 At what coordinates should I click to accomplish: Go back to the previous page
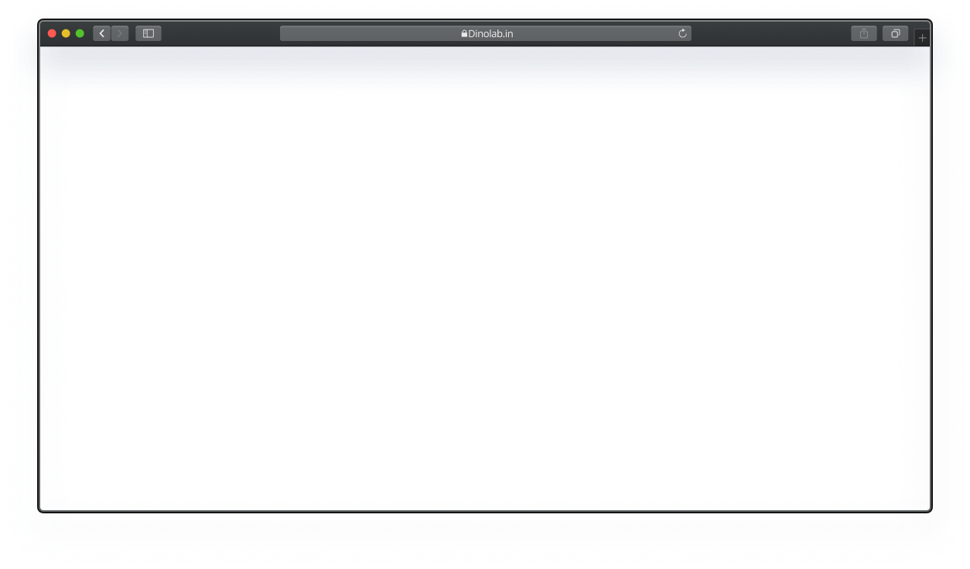101,33
